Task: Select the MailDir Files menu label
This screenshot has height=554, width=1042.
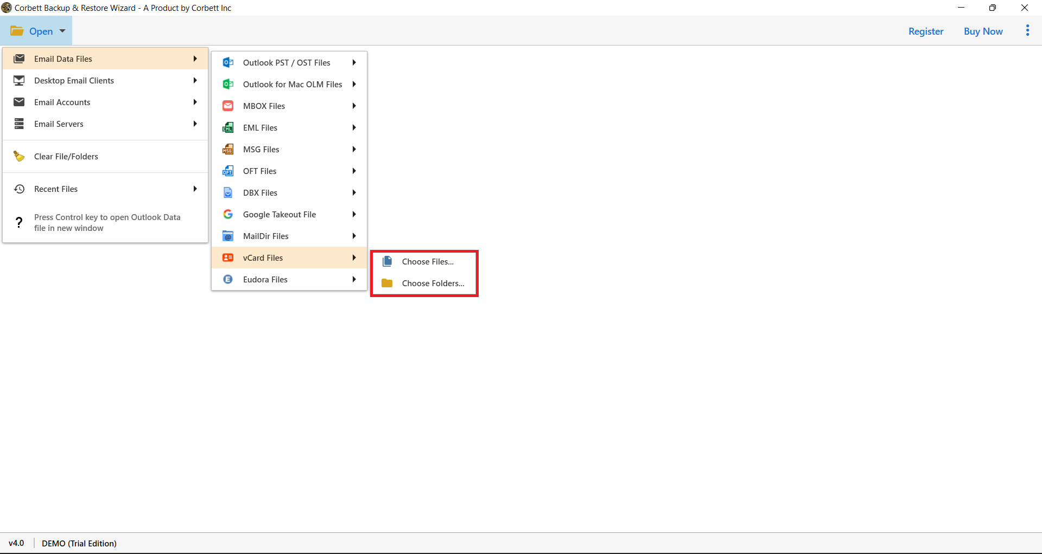Action: 265,236
